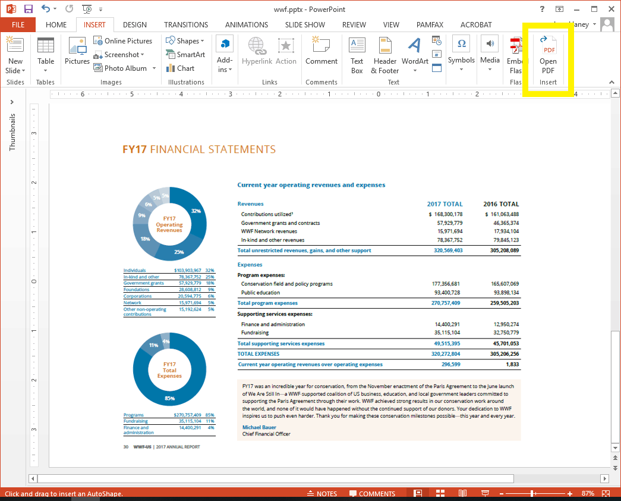Screen dimensions: 621x501
Task: Go to SLIDE SHOW tab
Action: [x=305, y=24]
